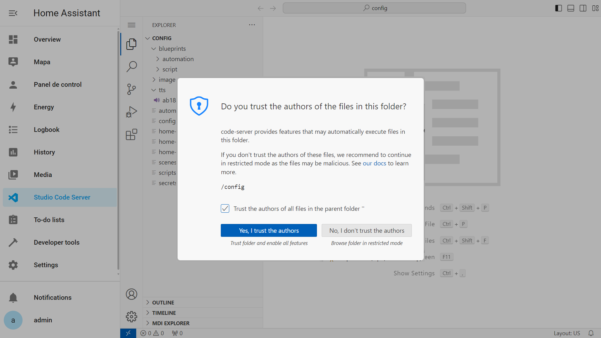Image resolution: width=601 pixels, height=338 pixels.
Task: Open the secrets file in explorer
Action: [x=160, y=183]
